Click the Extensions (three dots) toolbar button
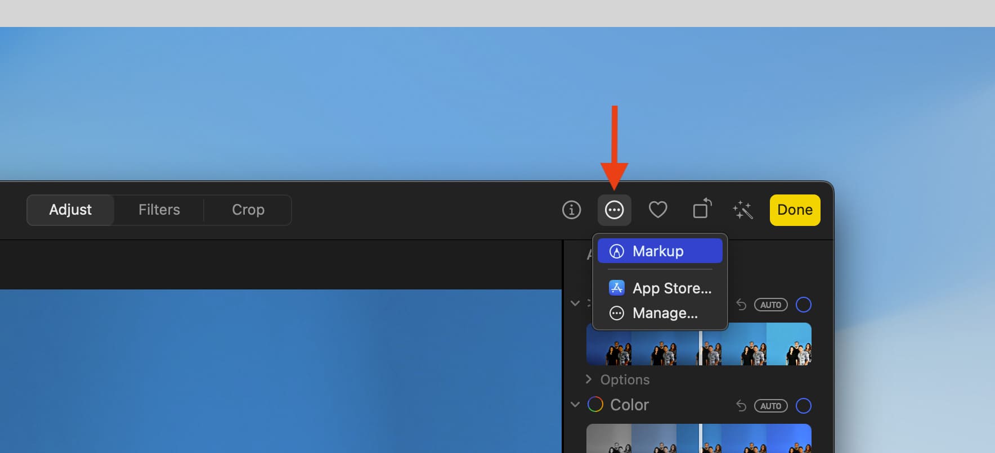The height and width of the screenshot is (453, 995). [x=614, y=210]
